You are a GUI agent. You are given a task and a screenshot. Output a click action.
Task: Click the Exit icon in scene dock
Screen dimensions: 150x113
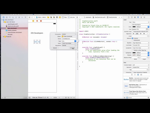click(x=41, y=21)
